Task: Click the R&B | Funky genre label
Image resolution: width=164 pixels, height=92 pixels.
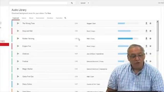Action: pyautogui.click(x=90, y=39)
